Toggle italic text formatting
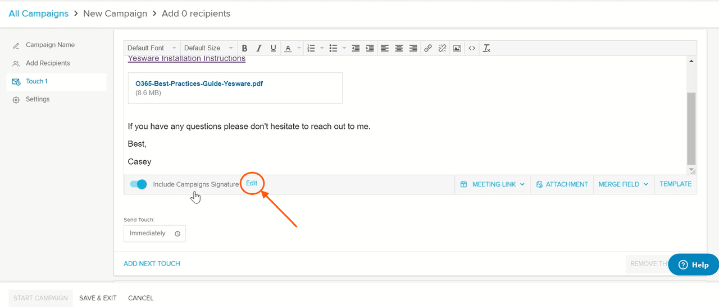 point(259,48)
